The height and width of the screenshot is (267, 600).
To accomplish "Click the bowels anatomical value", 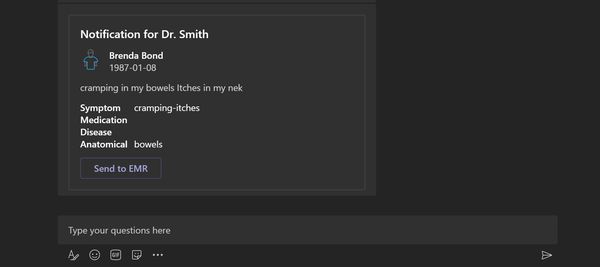I will pos(148,144).
